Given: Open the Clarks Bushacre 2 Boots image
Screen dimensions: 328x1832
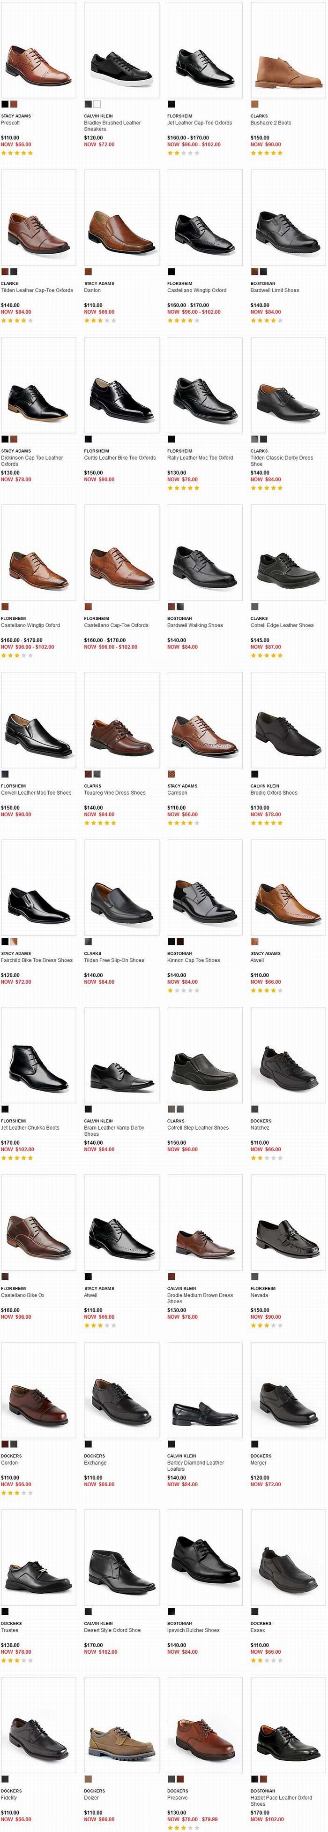Looking at the screenshot, I should (x=288, y=50).
